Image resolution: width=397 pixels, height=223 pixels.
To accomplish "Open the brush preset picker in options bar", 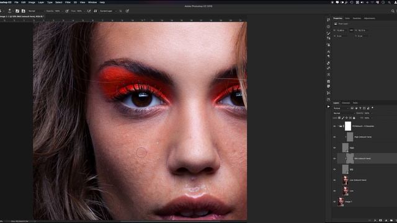I will tap(10, 11).
